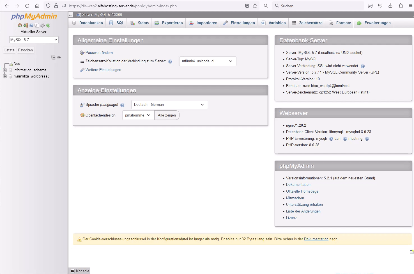Viewport: 414px width, 274px height.
Task: Expand the nvnn1dxa_wordpress3 tree node
Action: coord(5,76)
